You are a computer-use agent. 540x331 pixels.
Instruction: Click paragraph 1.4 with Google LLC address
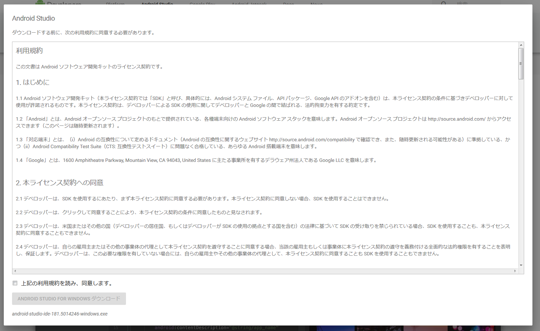tap(197, 160)
